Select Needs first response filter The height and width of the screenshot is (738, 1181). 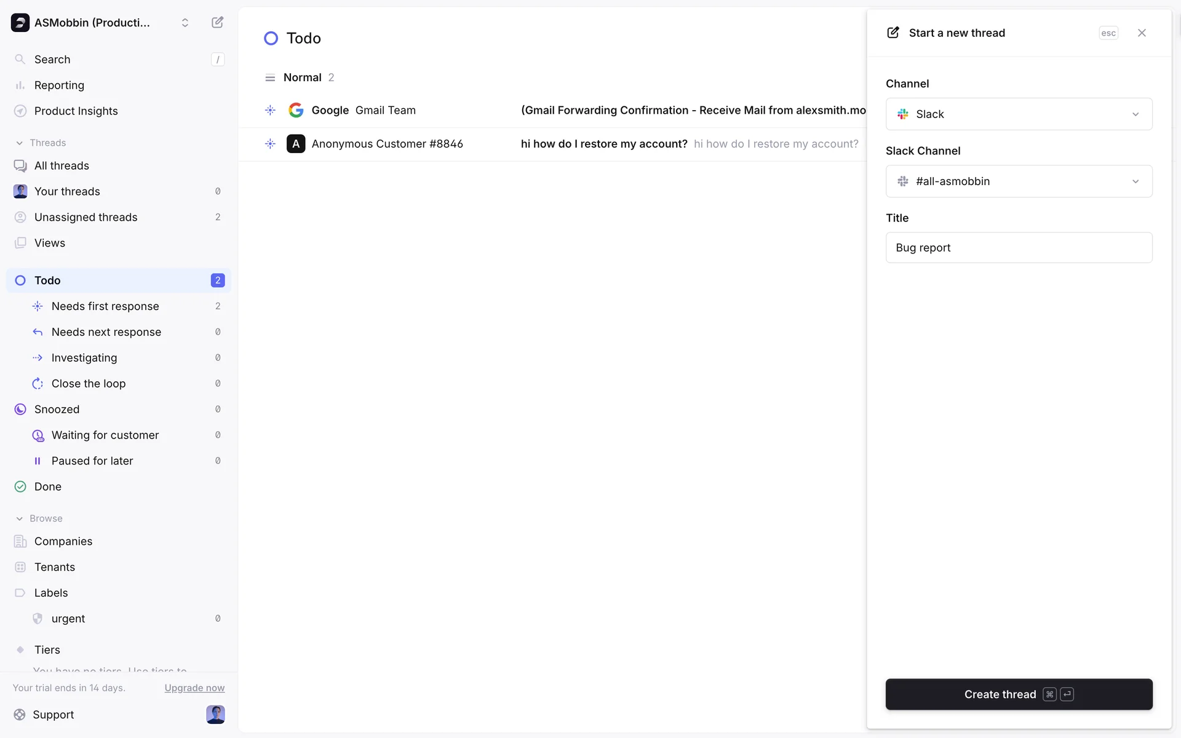[105, 306]
